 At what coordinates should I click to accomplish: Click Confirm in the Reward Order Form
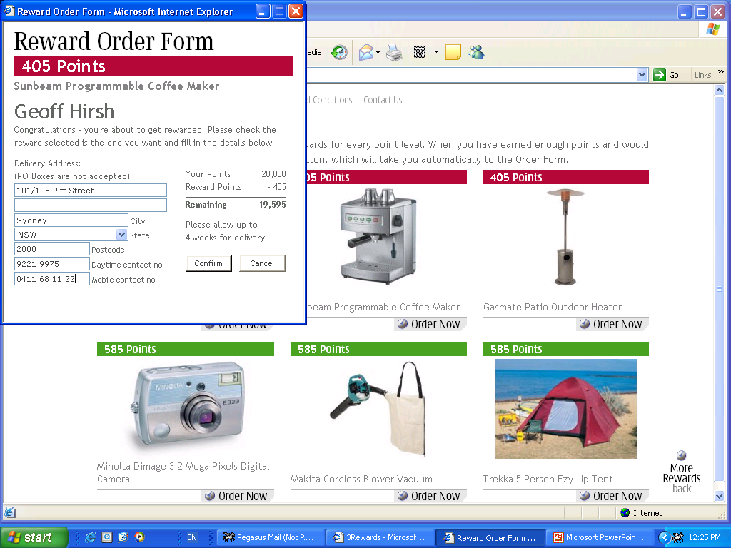point(208,263)
